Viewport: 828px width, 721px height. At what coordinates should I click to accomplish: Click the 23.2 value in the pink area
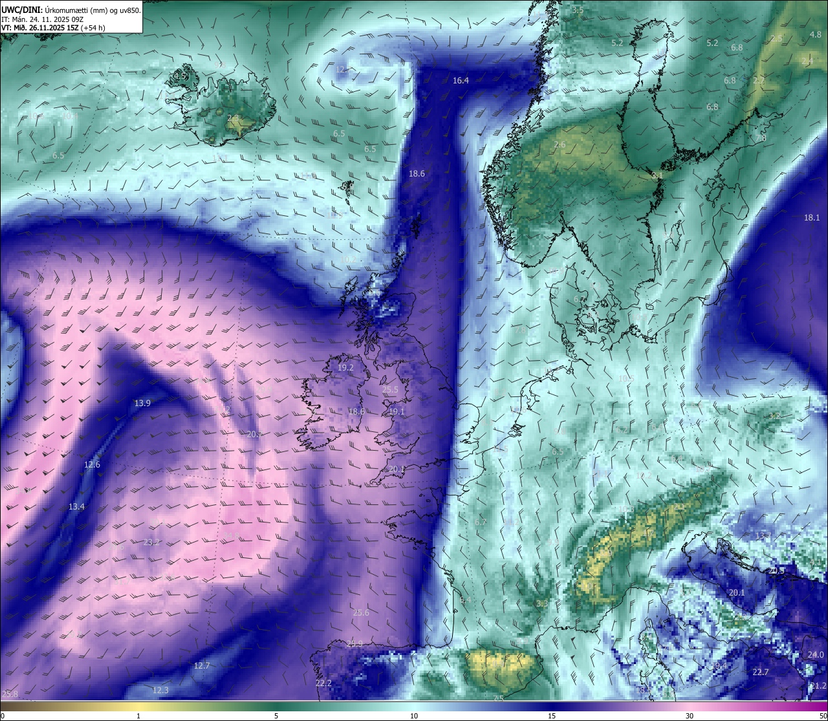(x=151, y=542)
